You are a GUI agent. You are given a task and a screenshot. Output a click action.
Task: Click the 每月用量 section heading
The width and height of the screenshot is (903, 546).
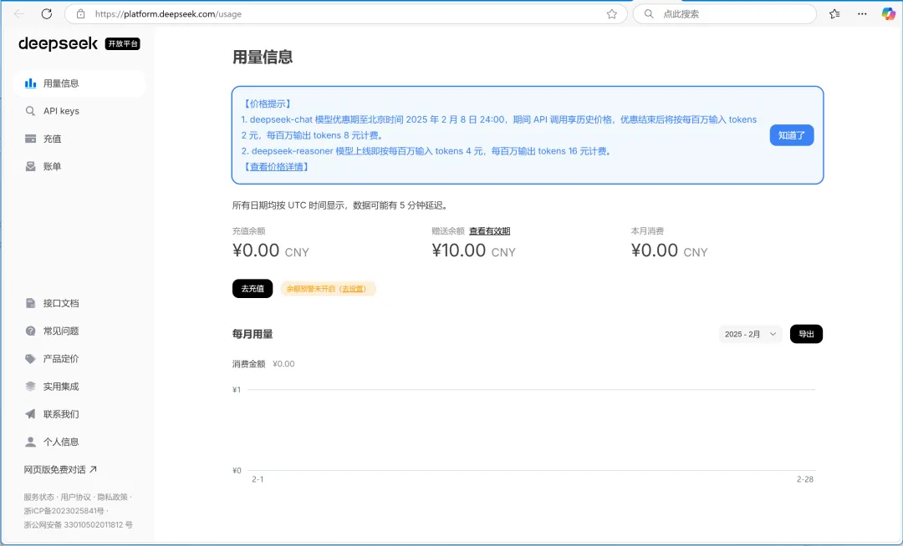click(x=253, y=334)
